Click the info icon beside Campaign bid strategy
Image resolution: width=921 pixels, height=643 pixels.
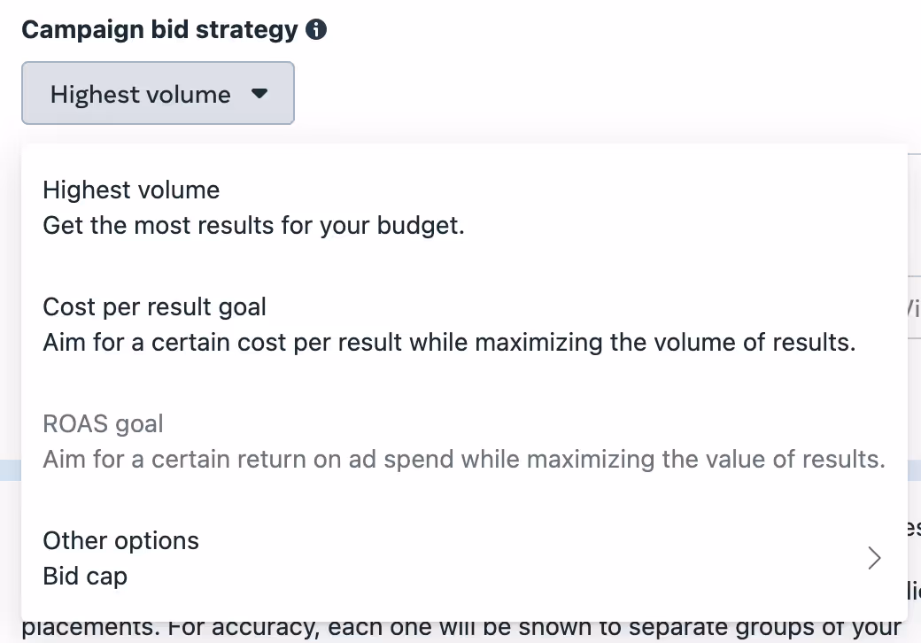tap(316, 29)
